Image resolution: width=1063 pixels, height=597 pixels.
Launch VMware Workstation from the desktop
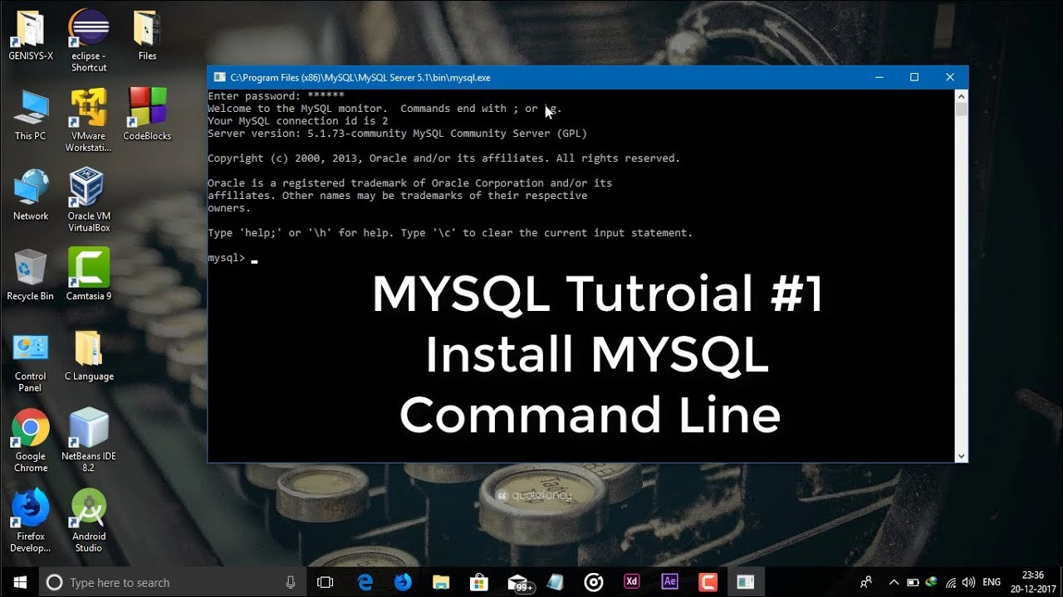coord(89,120)
